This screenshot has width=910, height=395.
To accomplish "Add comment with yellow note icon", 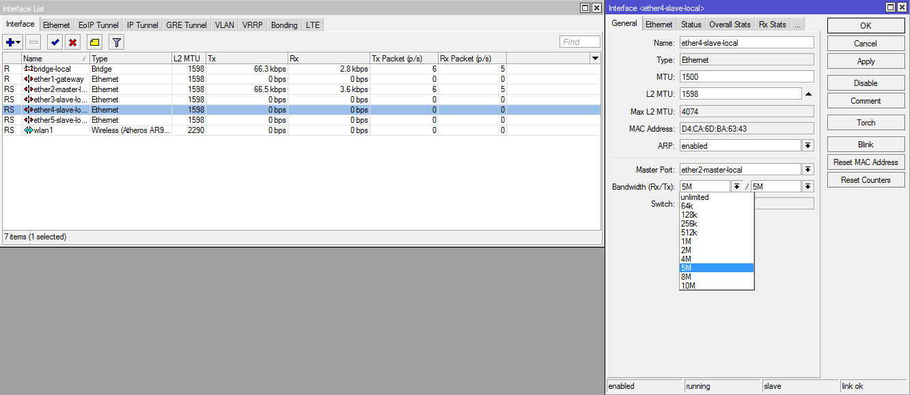I will click(x=94, y=42).
